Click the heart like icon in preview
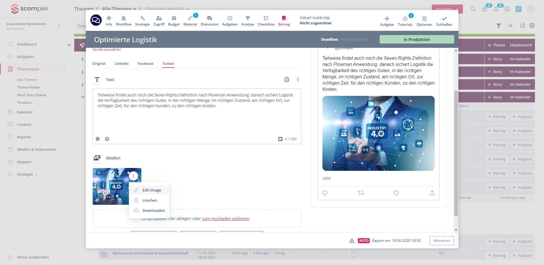 396,193
